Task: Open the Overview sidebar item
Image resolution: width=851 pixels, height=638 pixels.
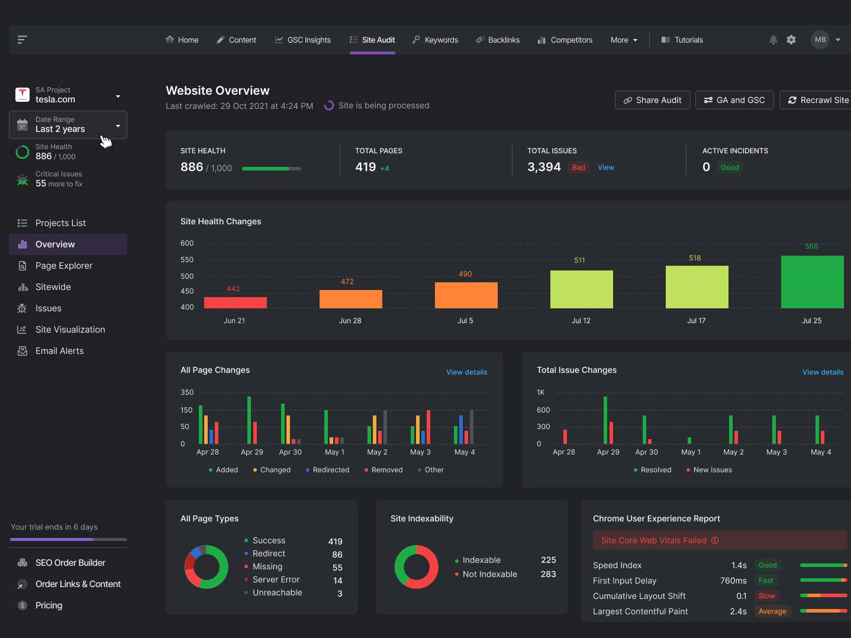Action: pyautogui.click(x=68, y=244)
